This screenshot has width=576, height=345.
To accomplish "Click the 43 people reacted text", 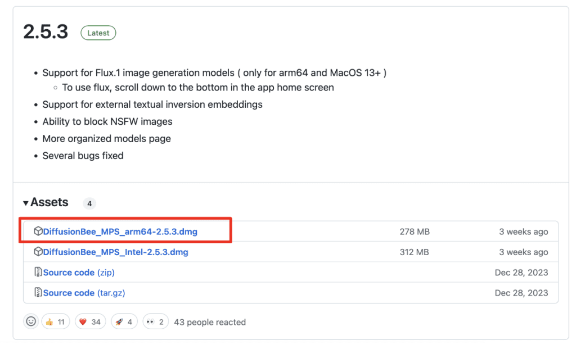I will click(210, 322).
